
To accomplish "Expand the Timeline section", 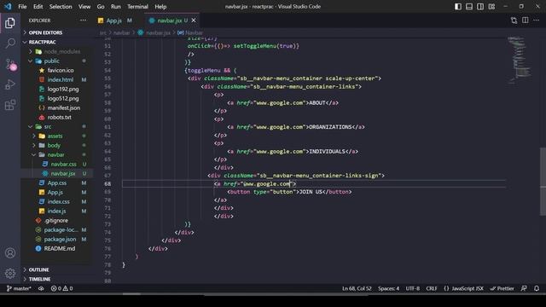I will coord(39,279).
